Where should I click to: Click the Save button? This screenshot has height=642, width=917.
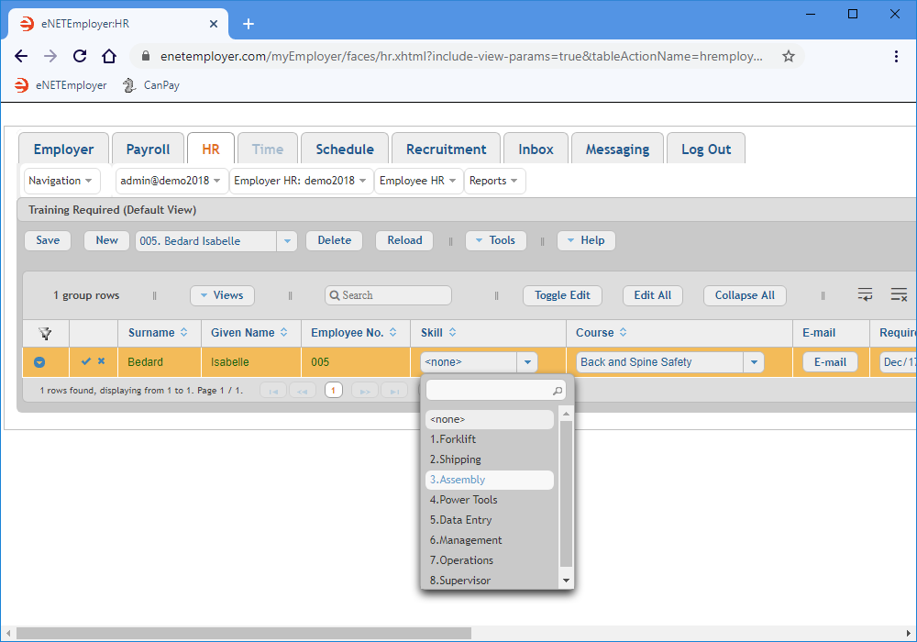coord(48,240)
